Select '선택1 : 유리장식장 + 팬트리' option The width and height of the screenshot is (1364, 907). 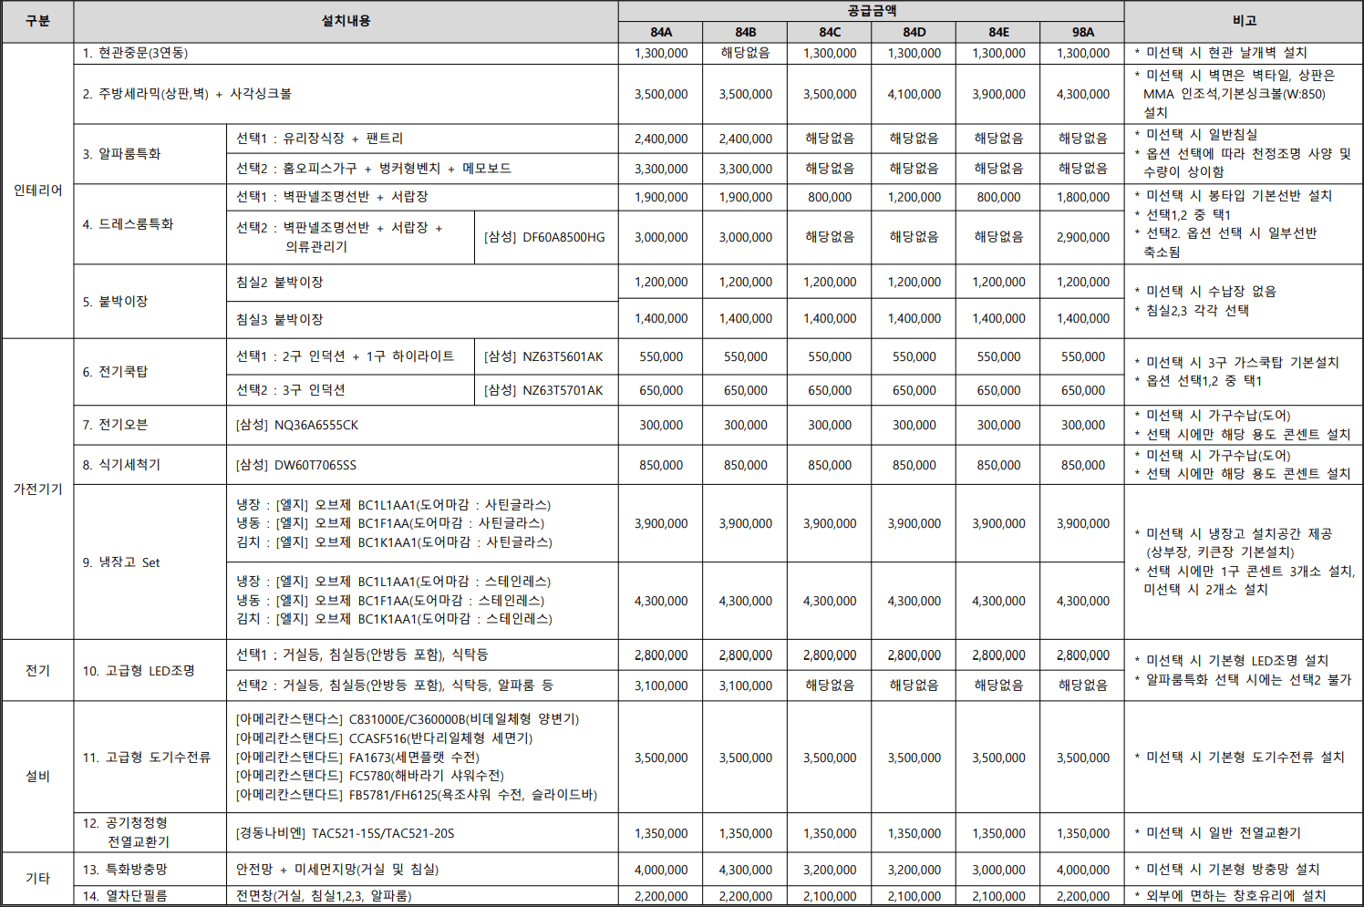(422, 139)
